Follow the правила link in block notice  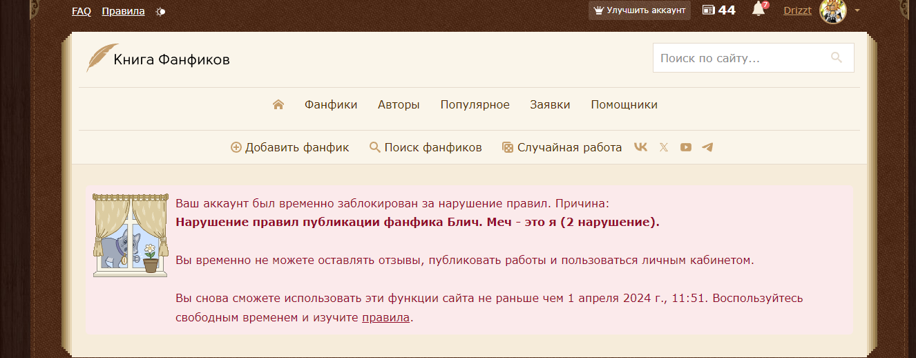385,319
